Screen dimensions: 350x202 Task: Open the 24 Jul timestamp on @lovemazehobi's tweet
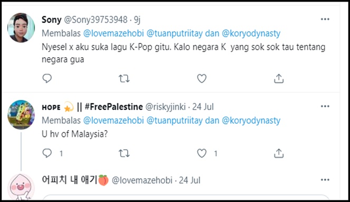point(190,180)
